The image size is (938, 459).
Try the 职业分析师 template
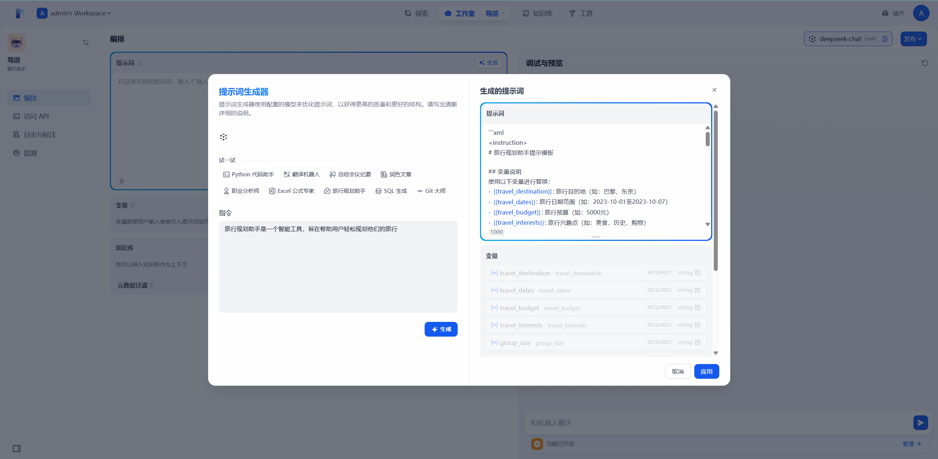pos(241,191)
